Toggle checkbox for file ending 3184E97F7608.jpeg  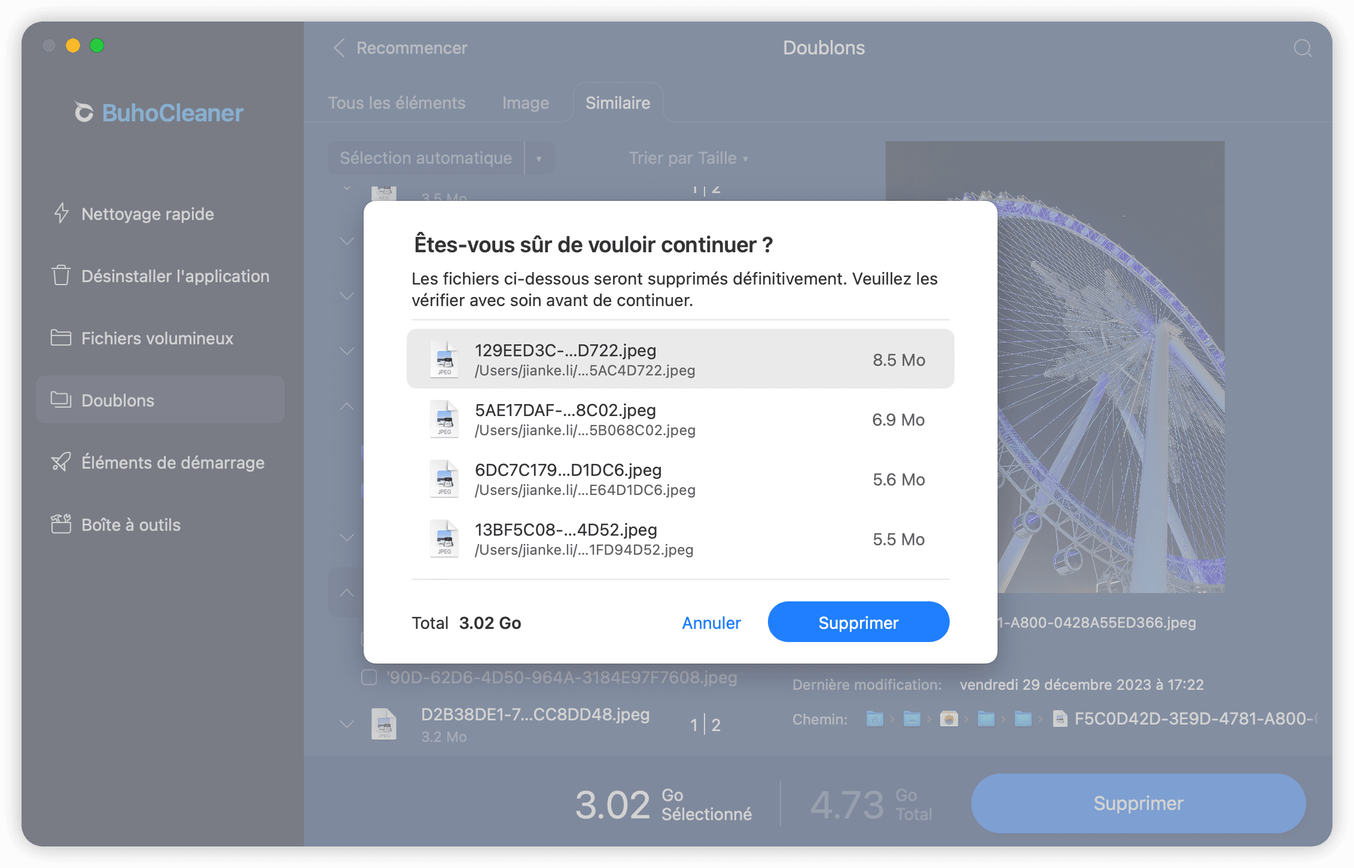pyautogui.click(x=369, y=677)
